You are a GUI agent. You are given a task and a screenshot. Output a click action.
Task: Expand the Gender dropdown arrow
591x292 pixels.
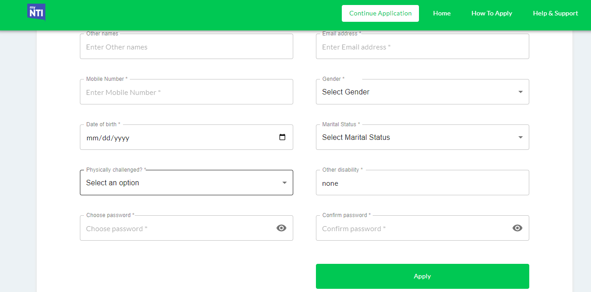520,92
